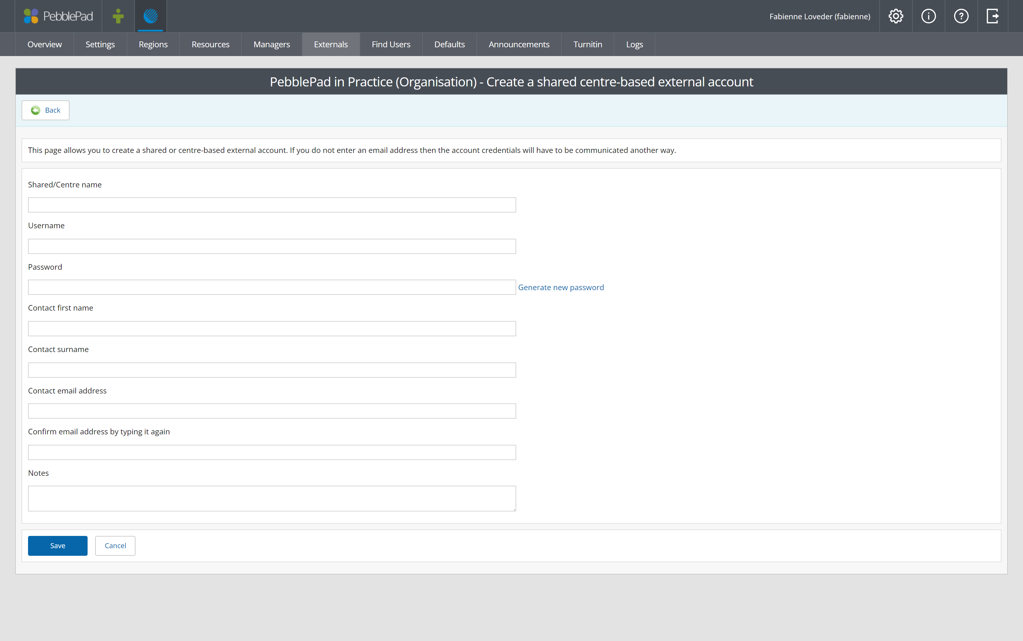Open the Announcements tab
This screenshot has width=1023, height=641.
click(519, 44)
